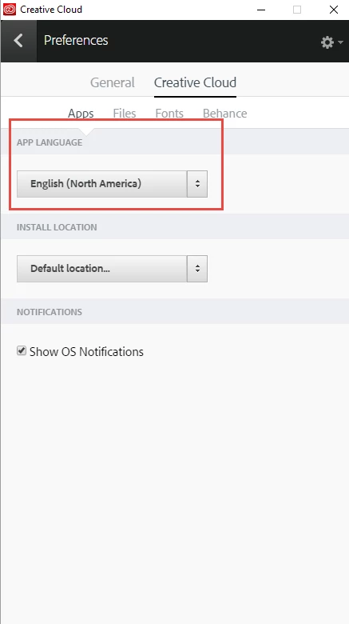Minimize the Creative Cloud window

[261, 10]
